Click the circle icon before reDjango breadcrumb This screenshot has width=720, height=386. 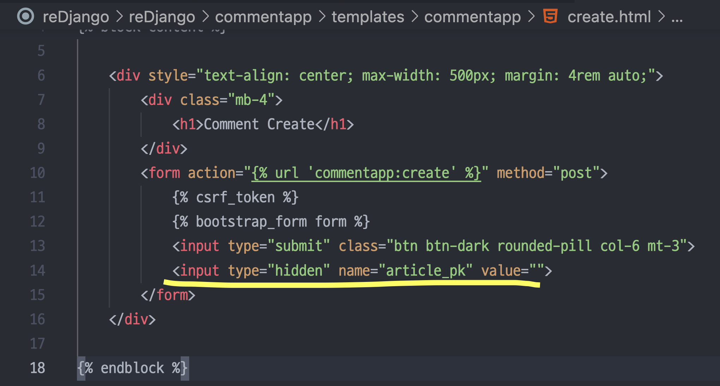26,17
